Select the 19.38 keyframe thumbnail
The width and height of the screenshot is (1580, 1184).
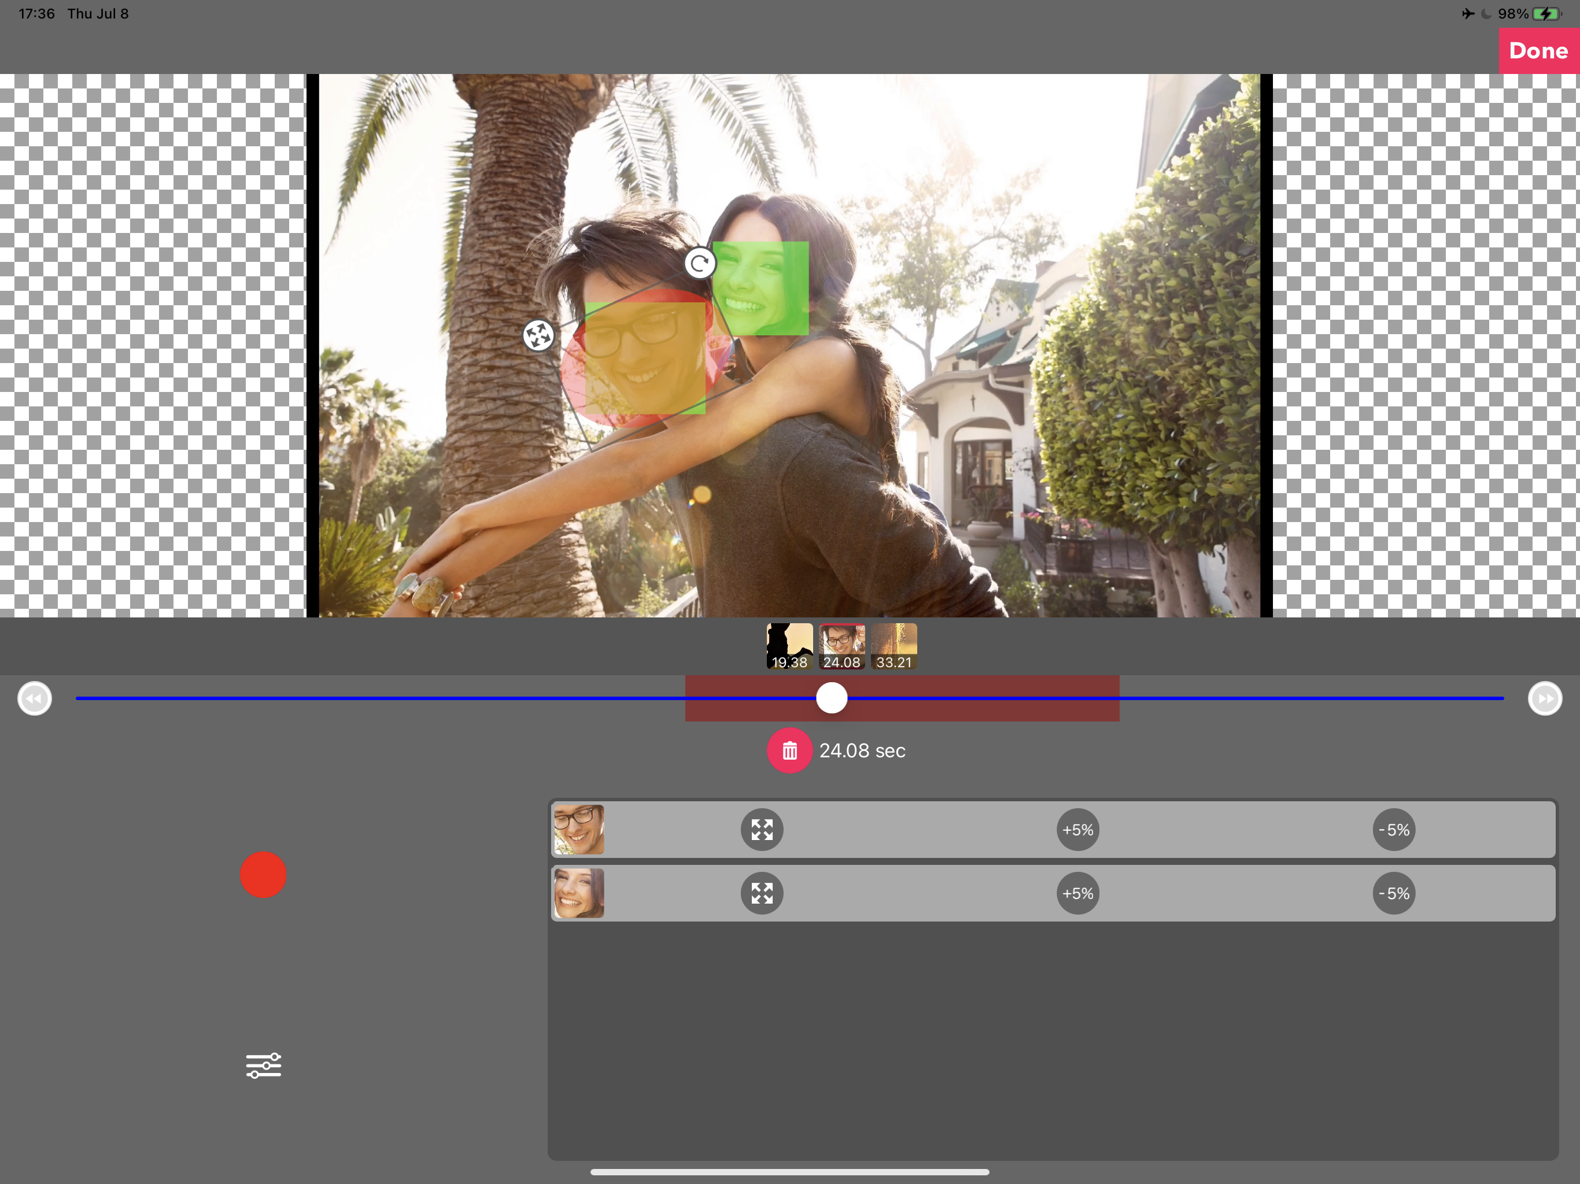(789, 646)
